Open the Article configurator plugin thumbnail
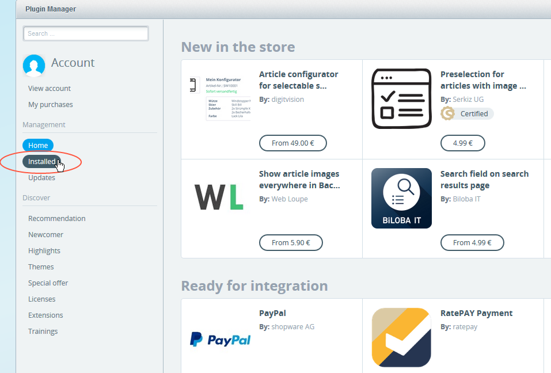This screenshot has height=373, width=551. tap(220, 98)
